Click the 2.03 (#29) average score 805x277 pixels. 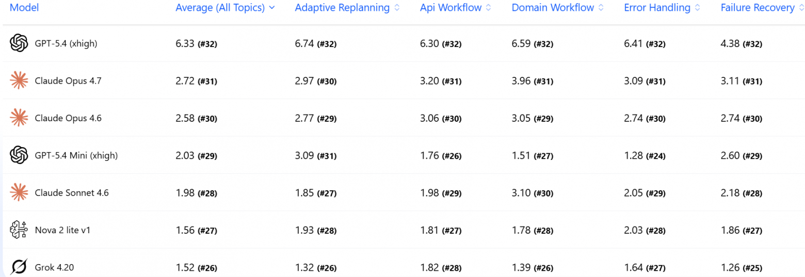[x=196, y=155]
